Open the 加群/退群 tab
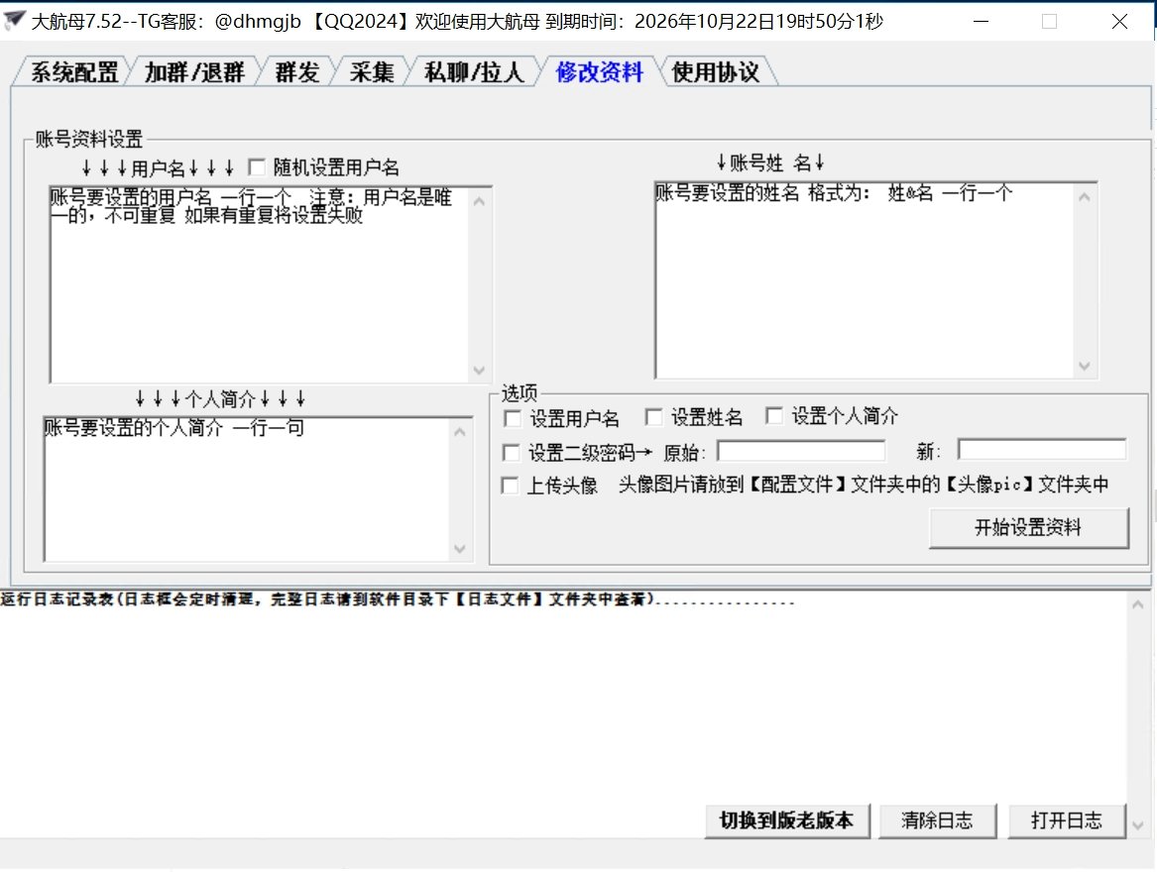The width and height of the screenshot is (1157, 872). [x=193, y=72]
